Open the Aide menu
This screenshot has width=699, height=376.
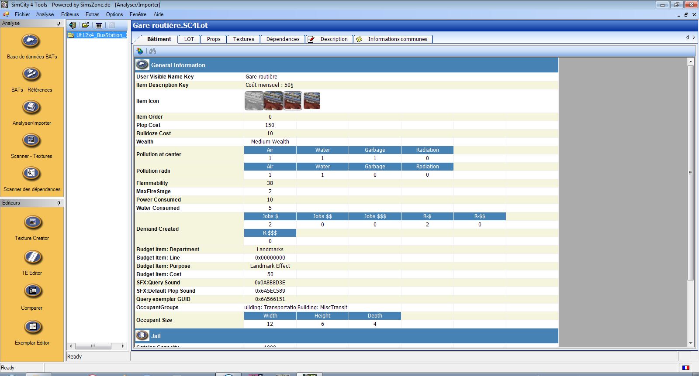(159, 14)
